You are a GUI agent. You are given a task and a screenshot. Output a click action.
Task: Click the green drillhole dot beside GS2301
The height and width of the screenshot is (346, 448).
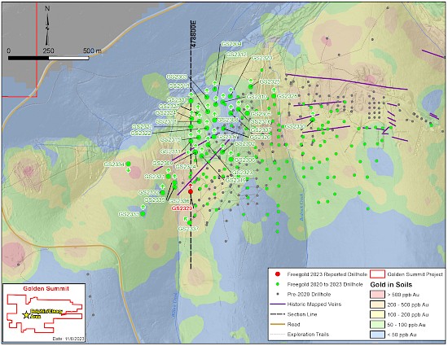coord(191,100)
